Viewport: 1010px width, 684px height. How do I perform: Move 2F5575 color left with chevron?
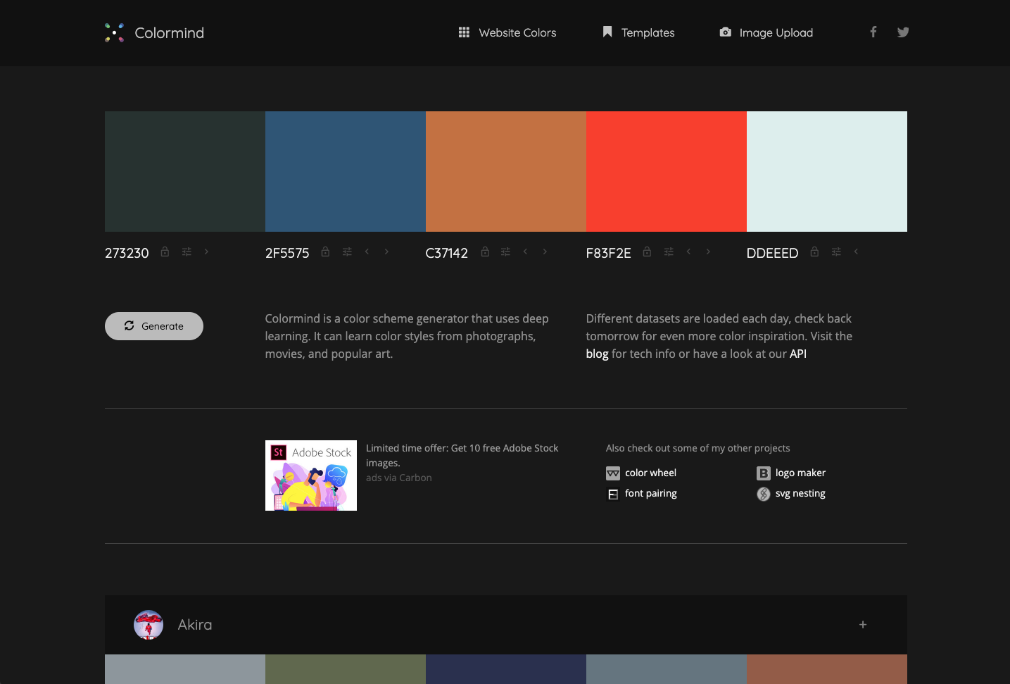point(367,251)
